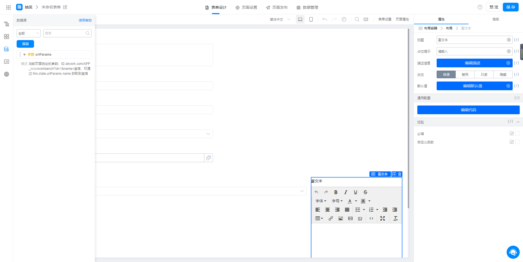This screenshot has height=262, width=523.
Task: Click the 编辑代码 button
Action: (469, 110)
